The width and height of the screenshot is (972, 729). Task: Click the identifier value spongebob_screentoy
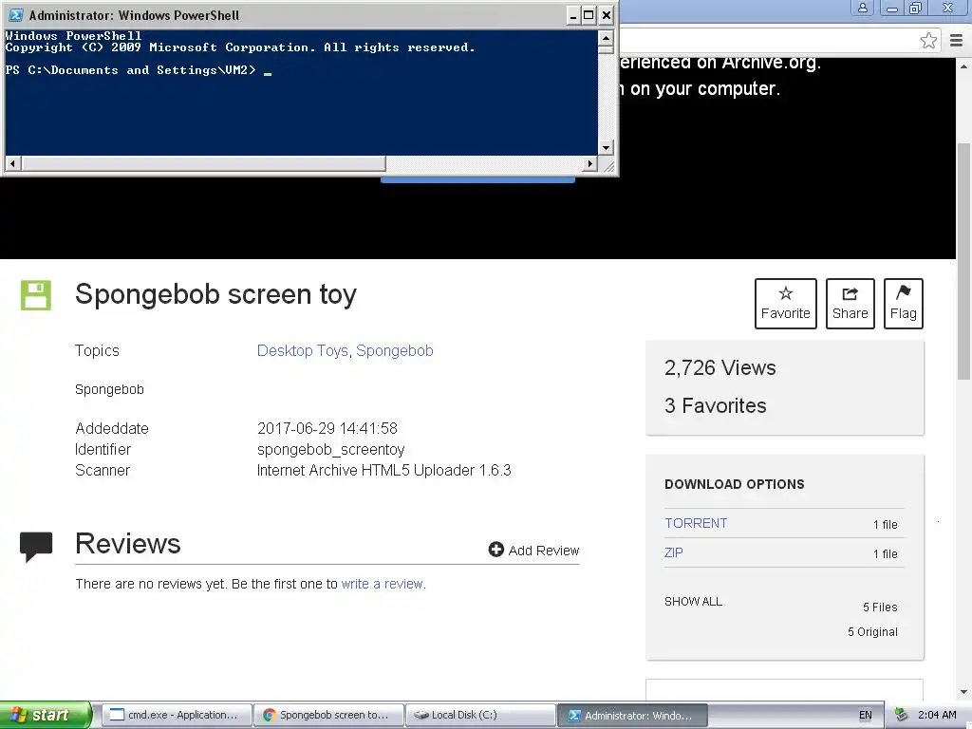[x=331, y=449]
